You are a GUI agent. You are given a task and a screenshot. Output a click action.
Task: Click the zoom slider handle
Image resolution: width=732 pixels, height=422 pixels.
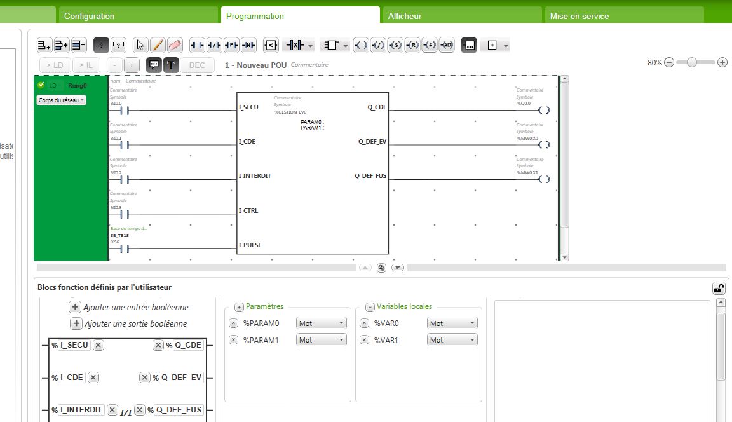[x=692, y=62]
